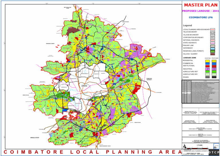This screenshot has height=156, width=220.
Task: Click the proposed Residential hatched yellow swatch
Action: (214, 61)
